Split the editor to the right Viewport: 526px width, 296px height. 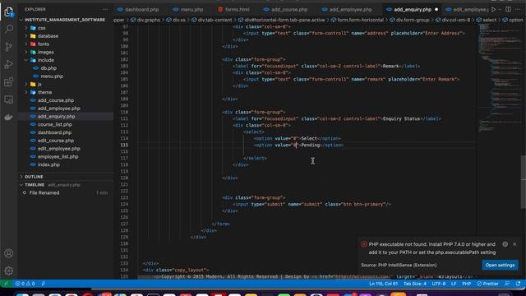tap(508, 9)
